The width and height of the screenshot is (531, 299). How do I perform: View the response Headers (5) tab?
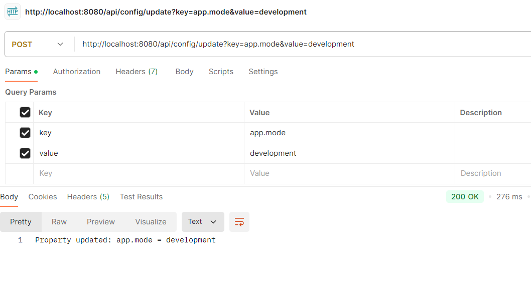[x=88, y=197]
